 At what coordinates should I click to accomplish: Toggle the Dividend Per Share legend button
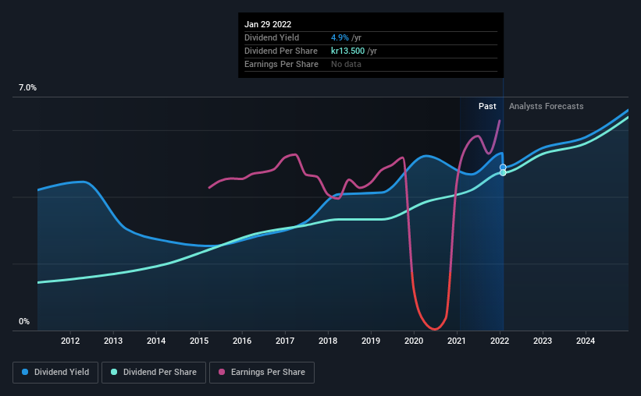pyautogui.click(x=154, y=373)
